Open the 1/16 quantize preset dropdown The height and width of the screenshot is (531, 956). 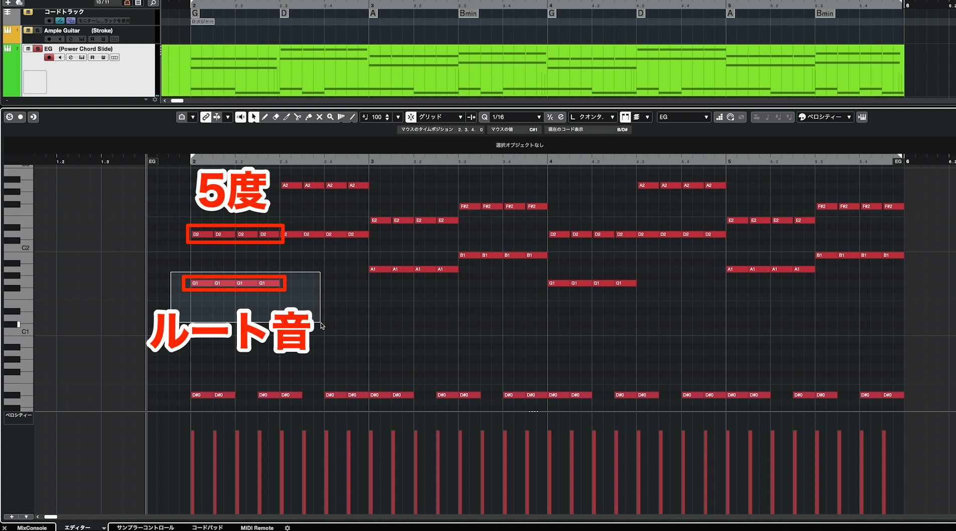(516, 117)
